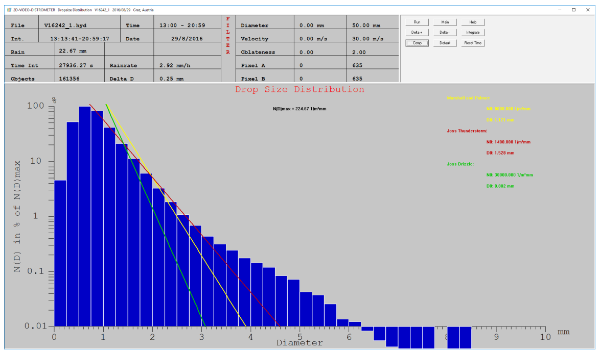Screen dimensions: 599x353
Task: Maximize the distrometer window
Action: 573,10
